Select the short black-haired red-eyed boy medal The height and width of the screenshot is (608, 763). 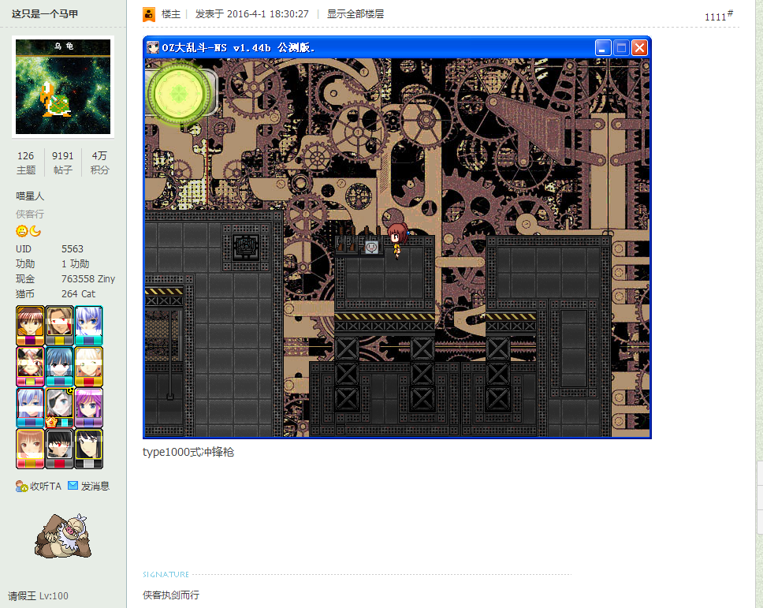point(59,449)
